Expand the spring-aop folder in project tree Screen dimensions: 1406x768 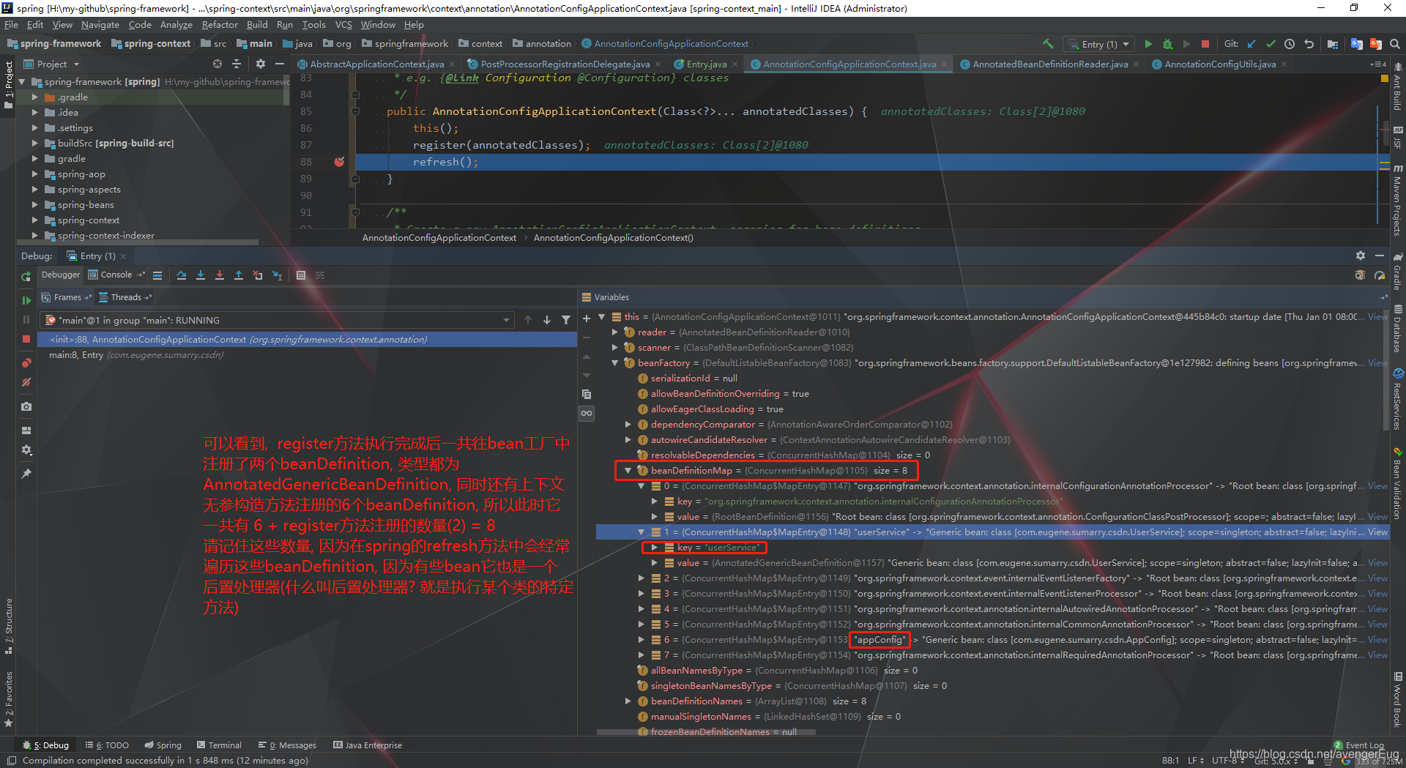(x=34, y=174)
